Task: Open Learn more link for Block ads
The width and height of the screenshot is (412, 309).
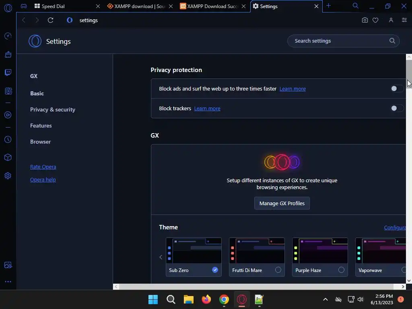Action: click(x=293, y=89)
